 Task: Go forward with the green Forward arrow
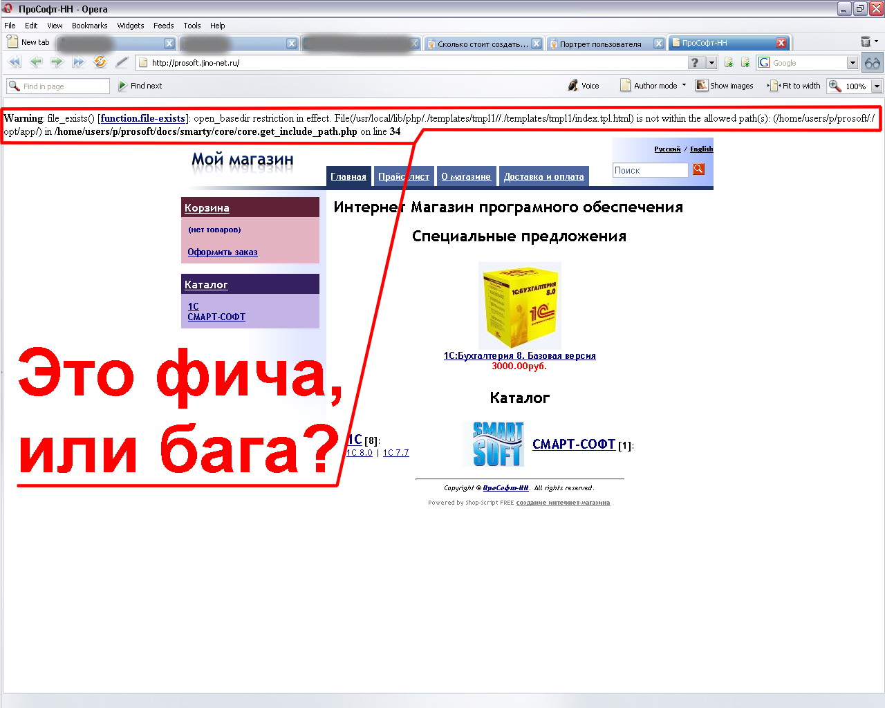click(x=57, y=62)
